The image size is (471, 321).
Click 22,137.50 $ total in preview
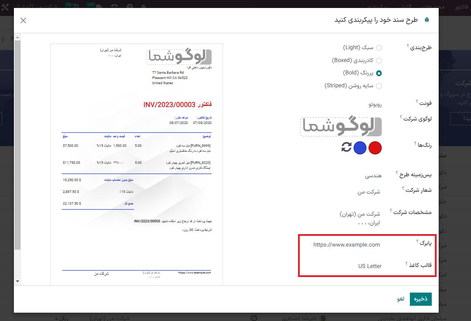point(72,204)
